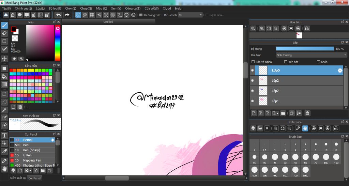Select the Bucket fill tool

(4, 76)
